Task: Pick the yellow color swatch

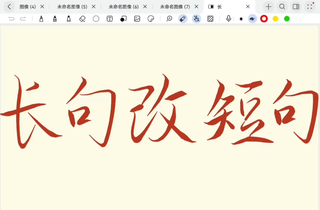Action: [276, 19]
